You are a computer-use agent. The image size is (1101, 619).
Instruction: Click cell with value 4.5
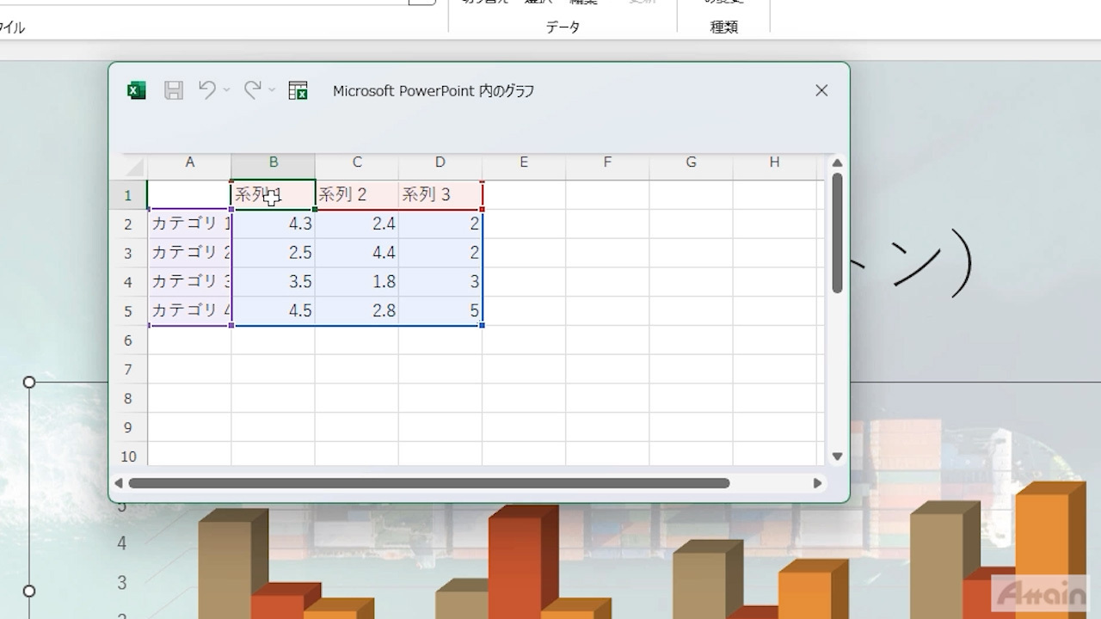(273, 311)
